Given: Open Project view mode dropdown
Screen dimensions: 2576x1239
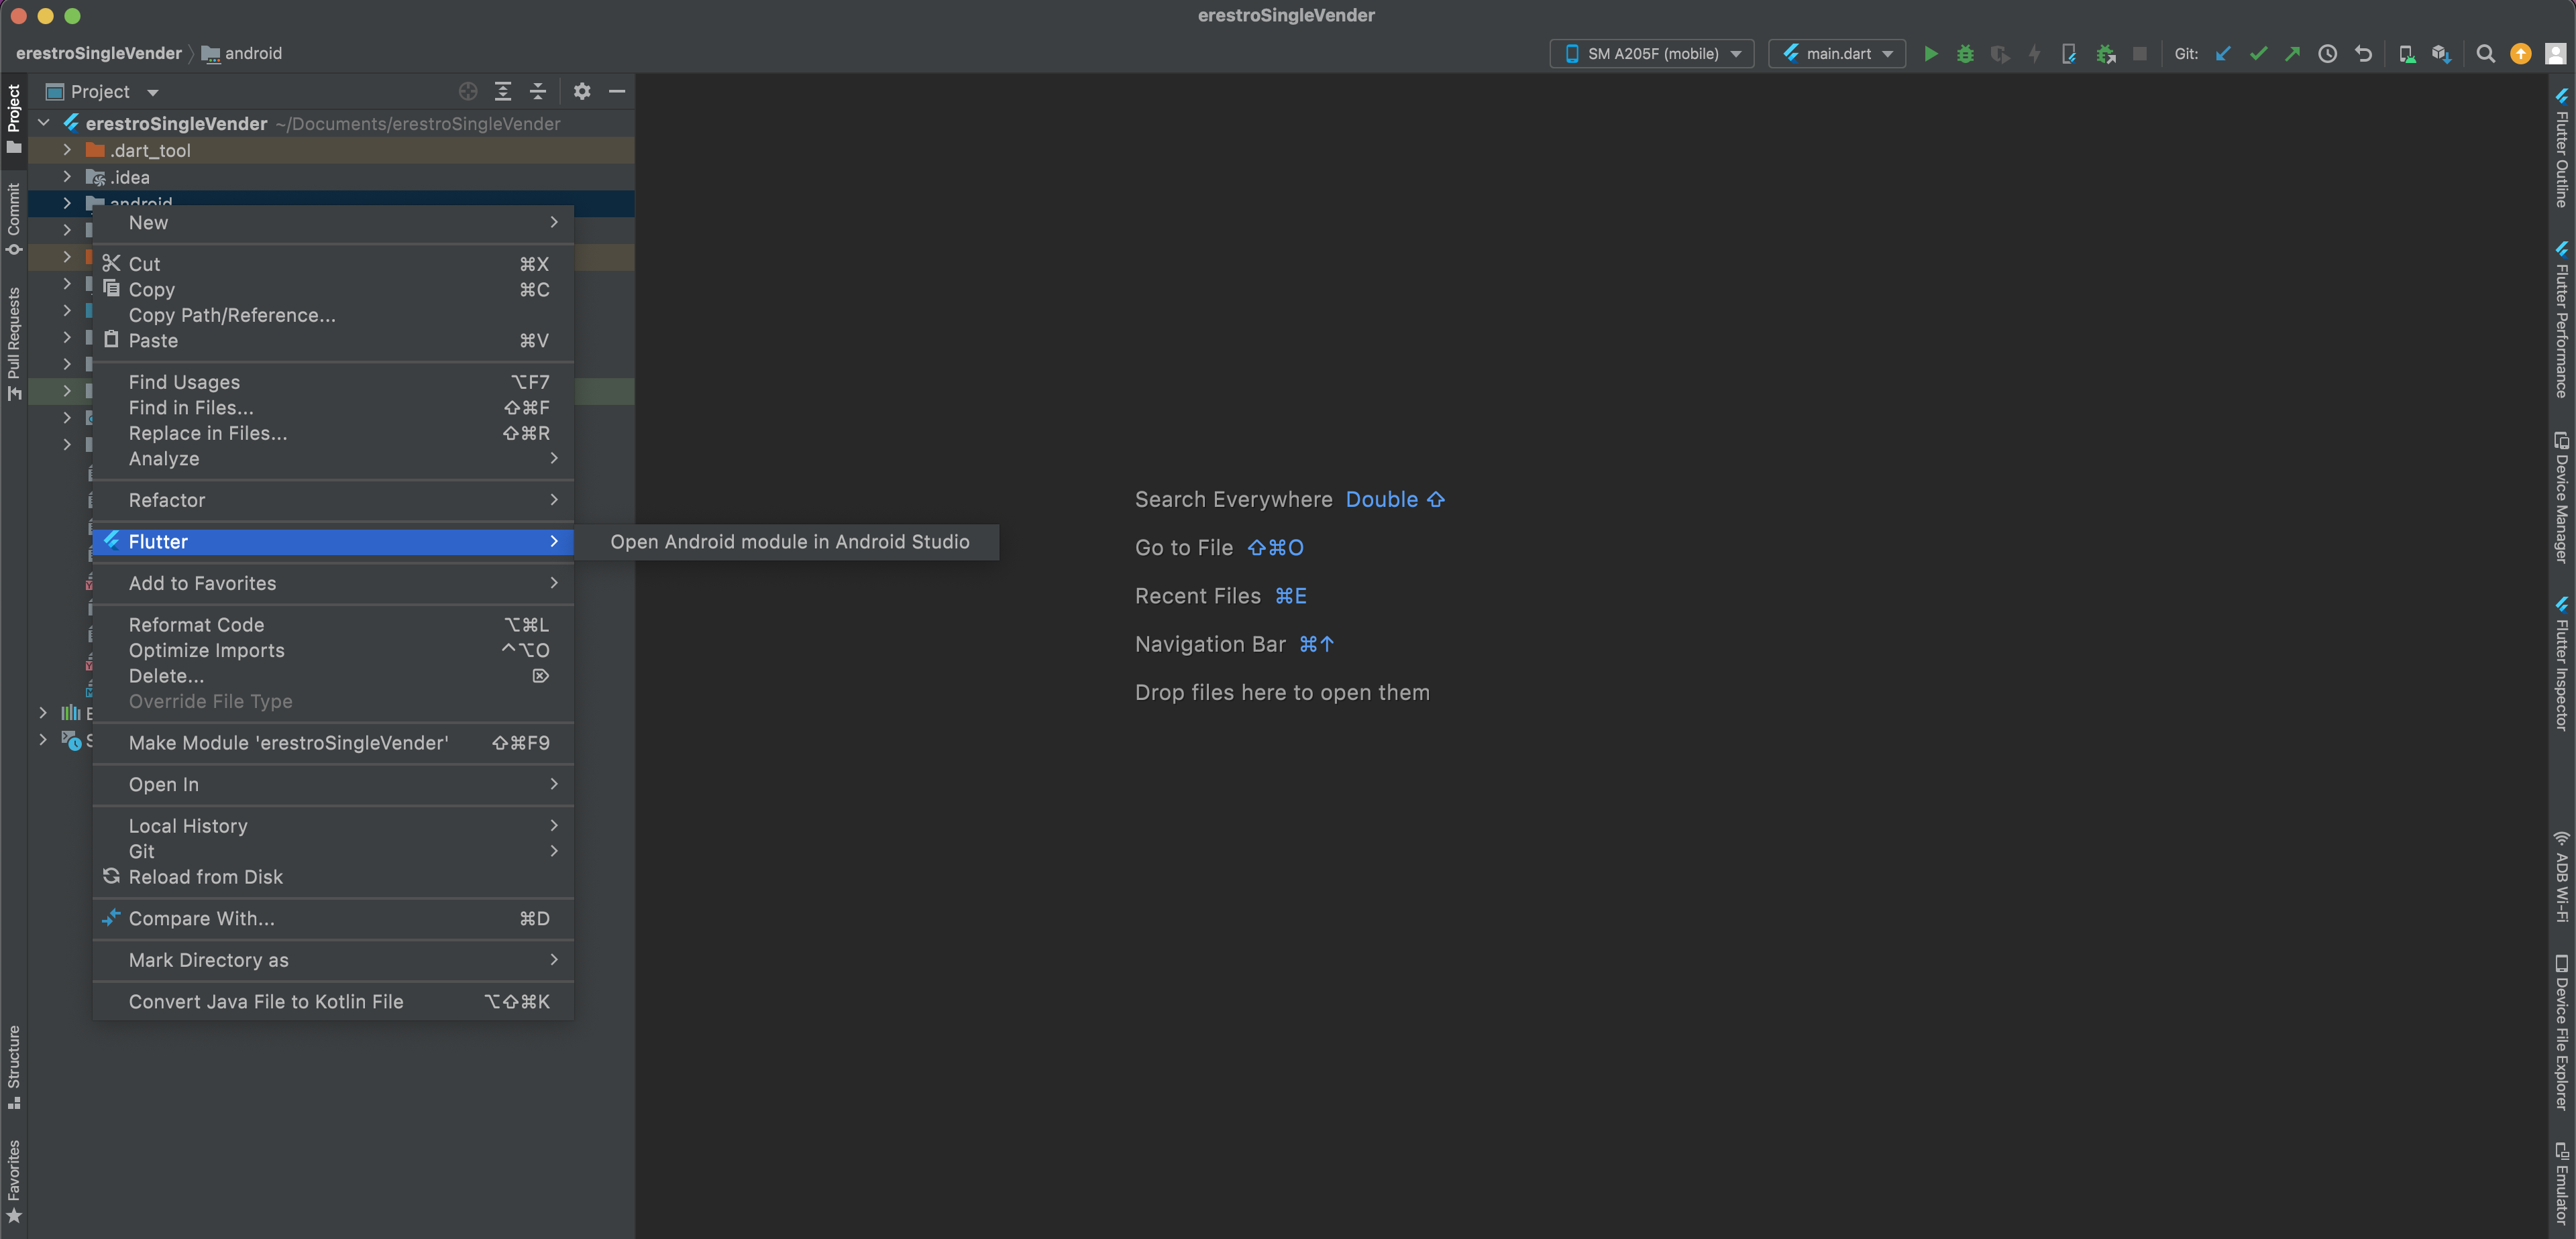Looking at the screenshot, I should coord(103,92).
